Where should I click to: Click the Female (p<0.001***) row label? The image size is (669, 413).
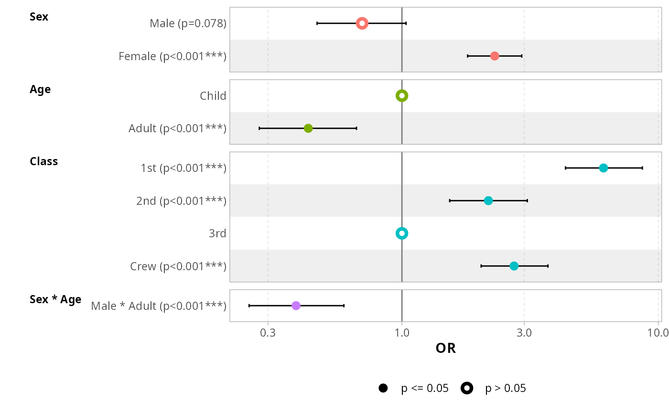tap(173, 56)
